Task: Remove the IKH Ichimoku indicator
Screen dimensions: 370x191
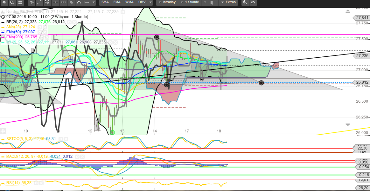Action: tap(115, 42)
